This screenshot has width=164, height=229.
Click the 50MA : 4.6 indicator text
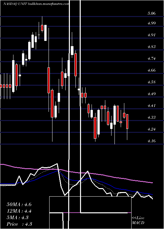pos(19,204)
